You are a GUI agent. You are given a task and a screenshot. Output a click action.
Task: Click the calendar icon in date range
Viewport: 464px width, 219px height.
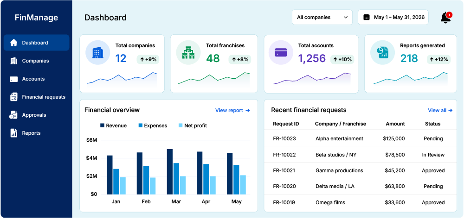[x=367, y=17]
